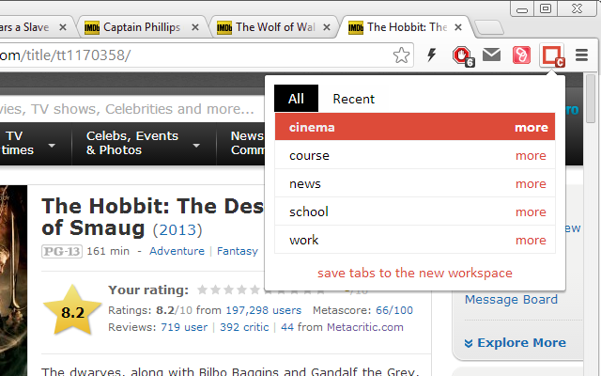The height and width of the screenshot is (376, 601).
Task: Click save tabs to the new workspace
Action: tap(415, 273)
